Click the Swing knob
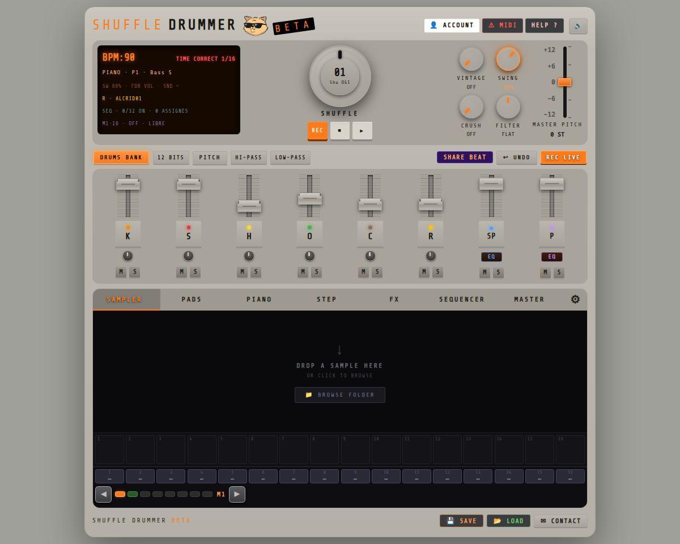This screenshot has width=680, height=544. coord(508,59)
